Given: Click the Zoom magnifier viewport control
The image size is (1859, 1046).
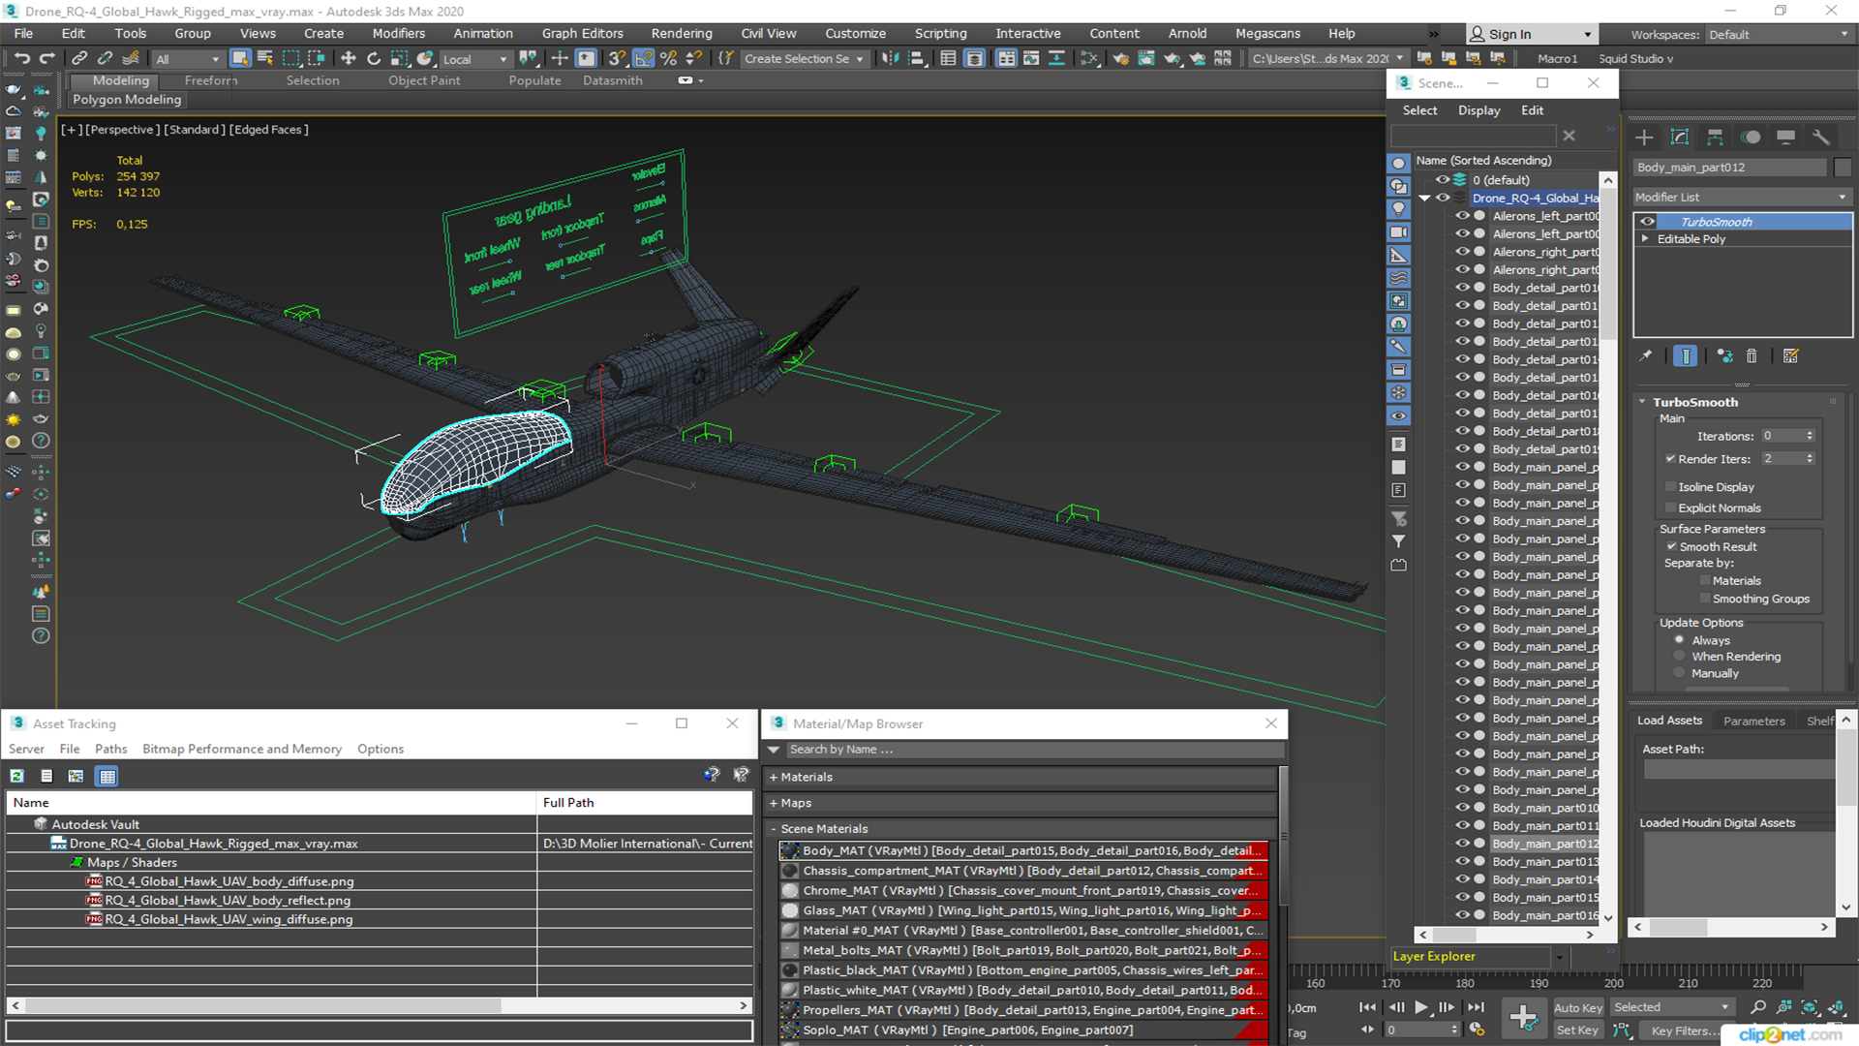Looking at the screenshot, I should point(1758,1007).
